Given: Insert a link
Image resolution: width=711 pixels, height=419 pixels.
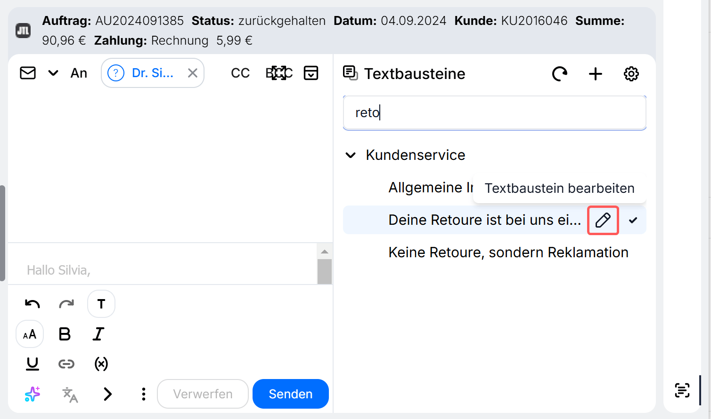Looking at the screenshot, I should (x=66, y=364).
